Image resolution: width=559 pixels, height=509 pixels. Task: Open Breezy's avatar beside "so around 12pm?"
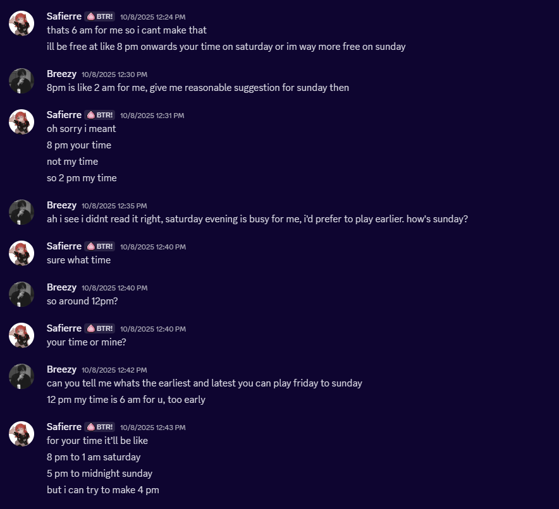point(21,294)
